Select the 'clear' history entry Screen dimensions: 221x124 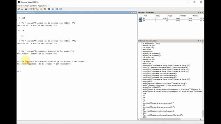click(145, 93)
